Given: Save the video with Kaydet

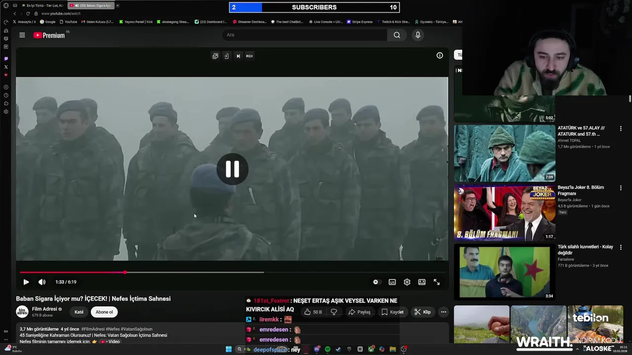Looking at the screenshot, I should (393, 312).
